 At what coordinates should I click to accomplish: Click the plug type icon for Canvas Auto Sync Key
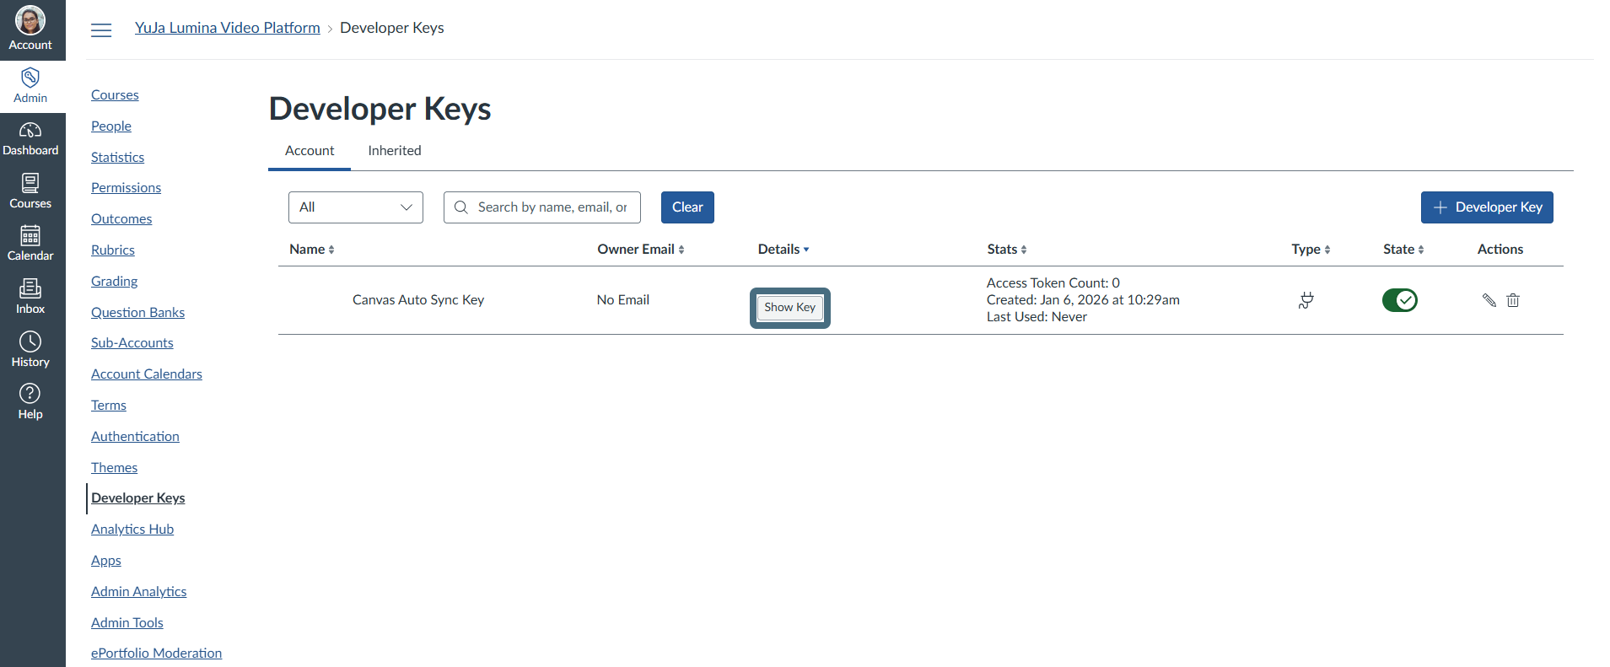click(1306, 300)
